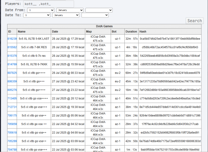Click the Hash column header
The width and height of the screenshot is (208, 152).
click(170, 31)
